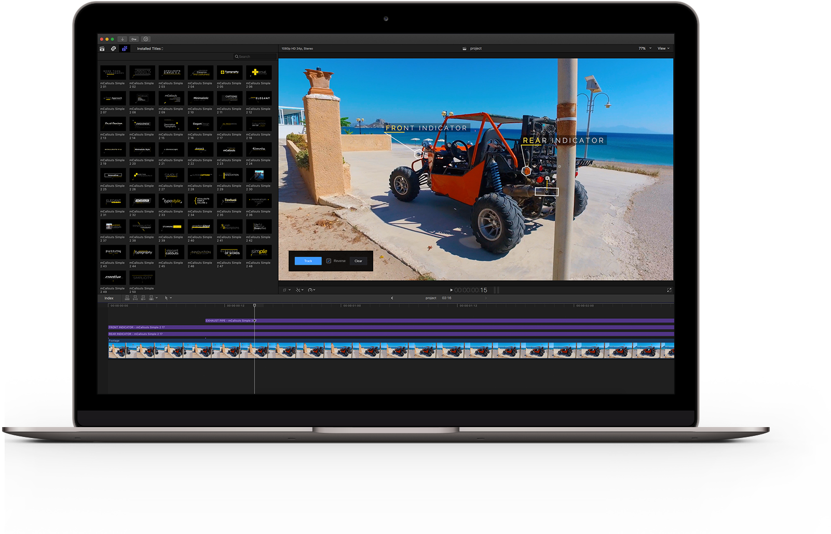Open the Installed Titles dropdown
This screenshot has height=534, width=831.
(x=150, y=49)
